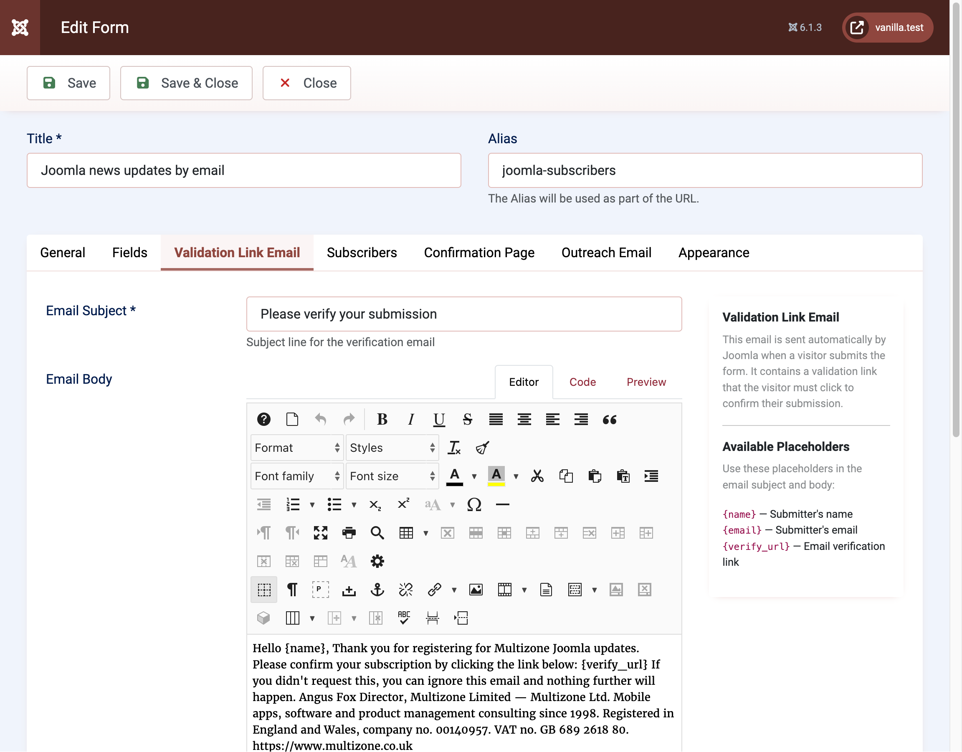Cut selection with scissors icon
The height and width of the screenshot is (752, 962).
click(x=537, y=476)
